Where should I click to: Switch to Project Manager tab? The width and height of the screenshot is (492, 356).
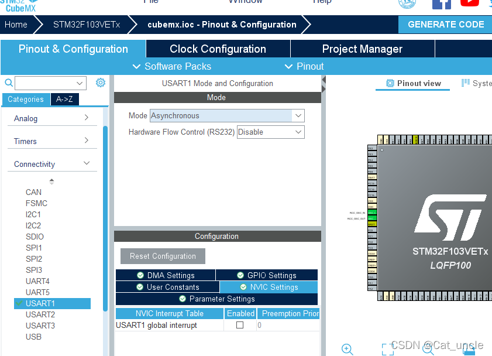click(x=362, y=49)
